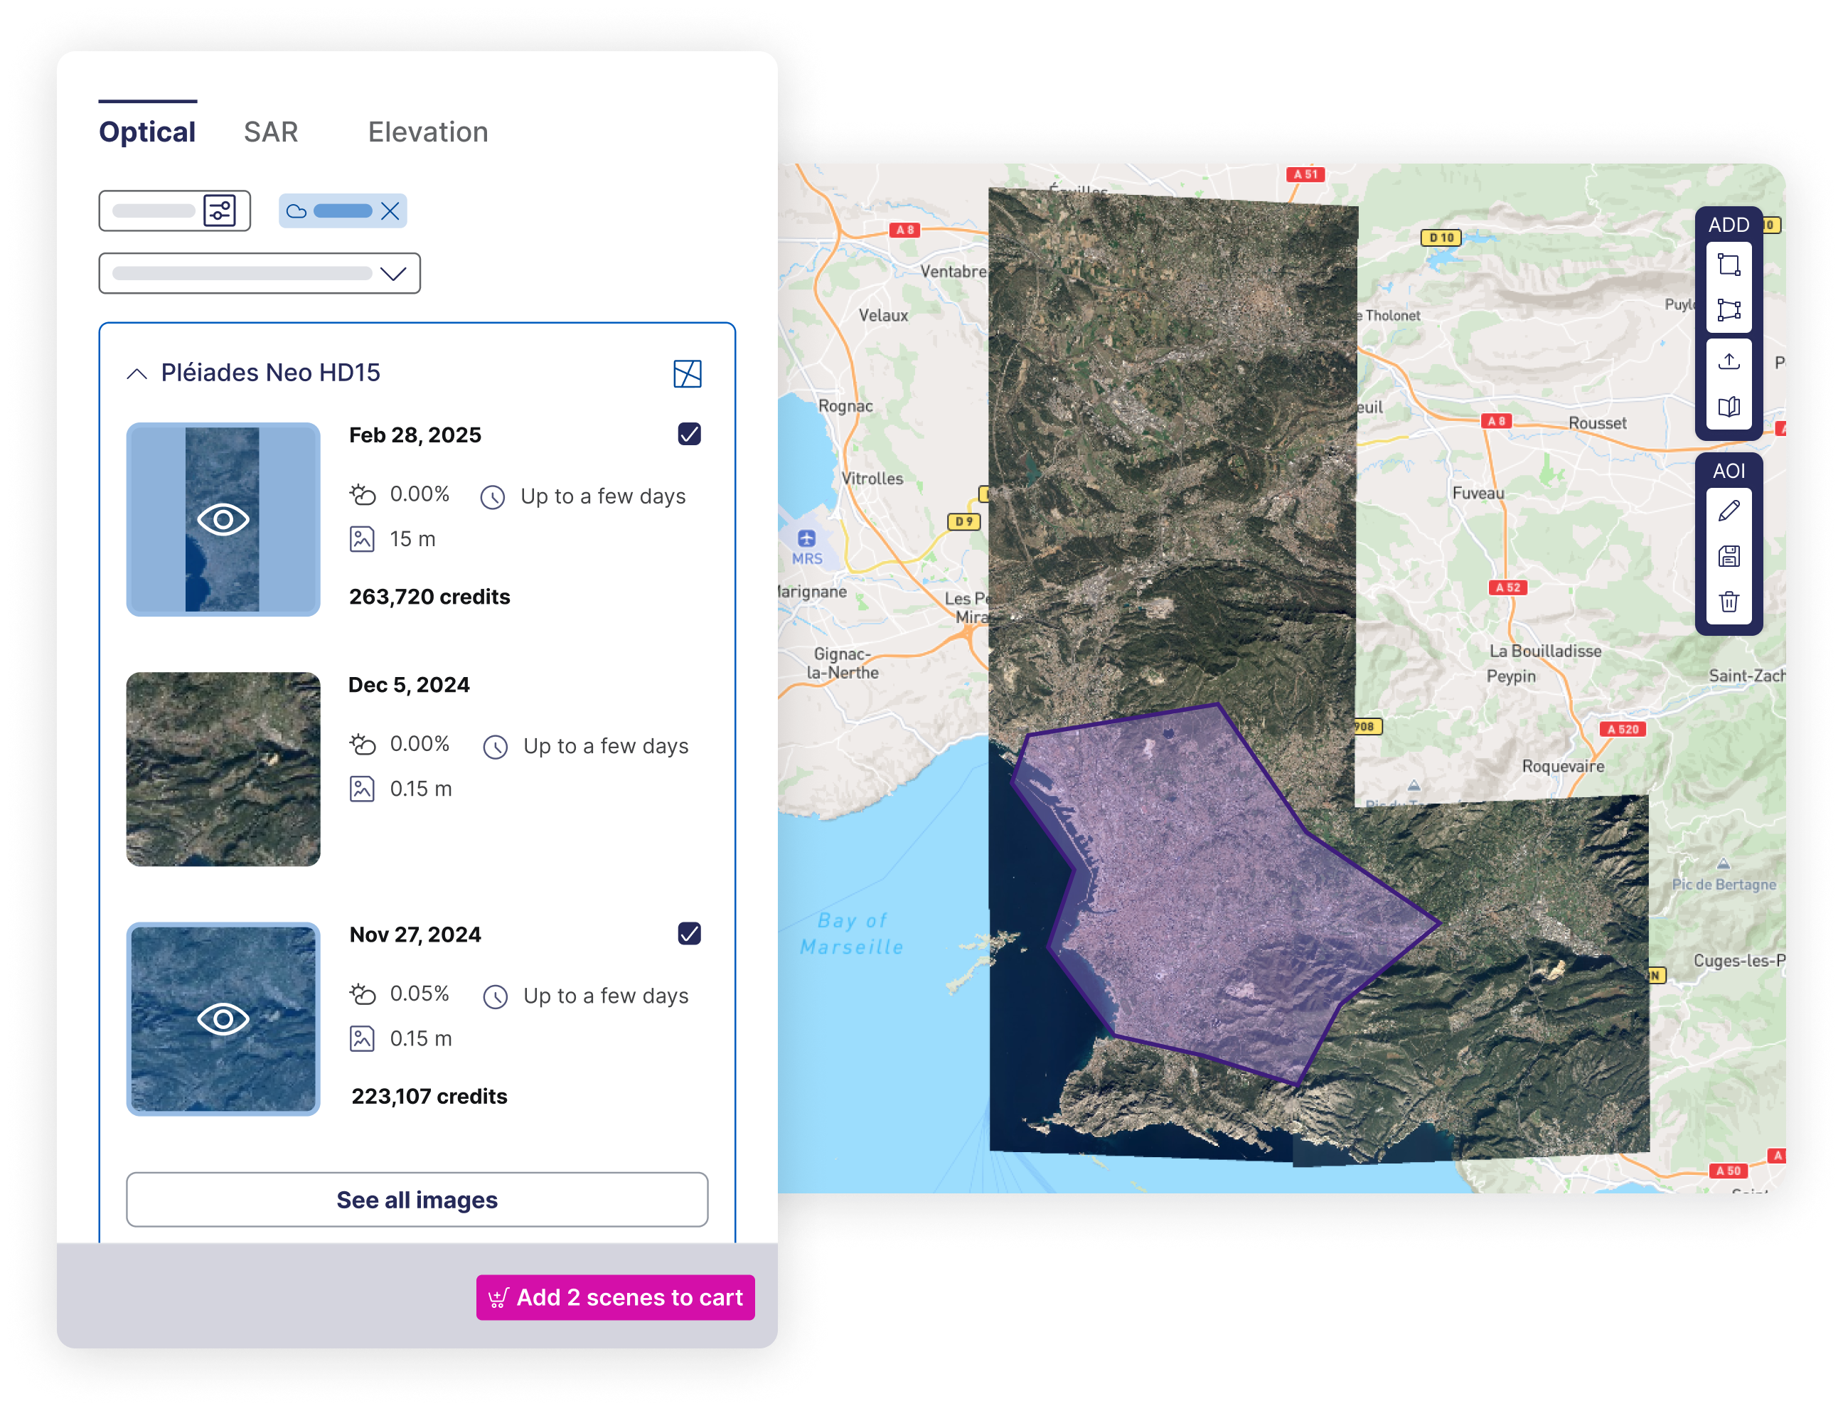Viewport: 1843px width, 1411px height.
Task: Select the Dec 5, 2024 scene thumbnail
Action: point(223,770)
